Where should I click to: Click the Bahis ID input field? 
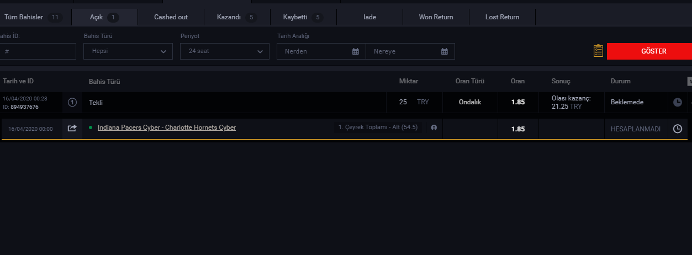tap(38, 51)
